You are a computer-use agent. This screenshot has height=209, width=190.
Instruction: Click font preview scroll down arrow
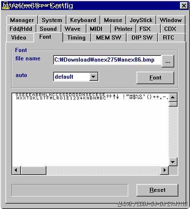click(x=173, y=162)
